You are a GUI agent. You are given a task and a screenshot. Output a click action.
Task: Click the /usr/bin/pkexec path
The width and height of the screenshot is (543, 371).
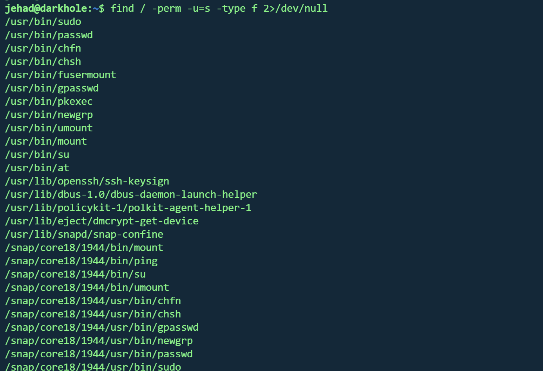tap(49, 101)
